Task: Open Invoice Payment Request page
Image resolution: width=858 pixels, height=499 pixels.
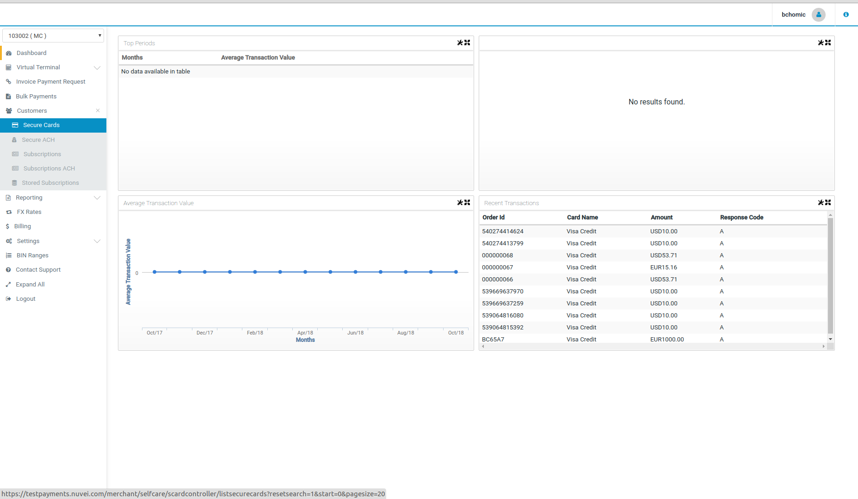Action: click(50, 82)
